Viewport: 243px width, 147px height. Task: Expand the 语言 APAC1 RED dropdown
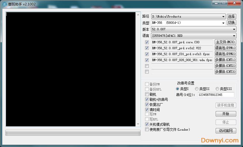pyautogui.click(x=234, y=36)
